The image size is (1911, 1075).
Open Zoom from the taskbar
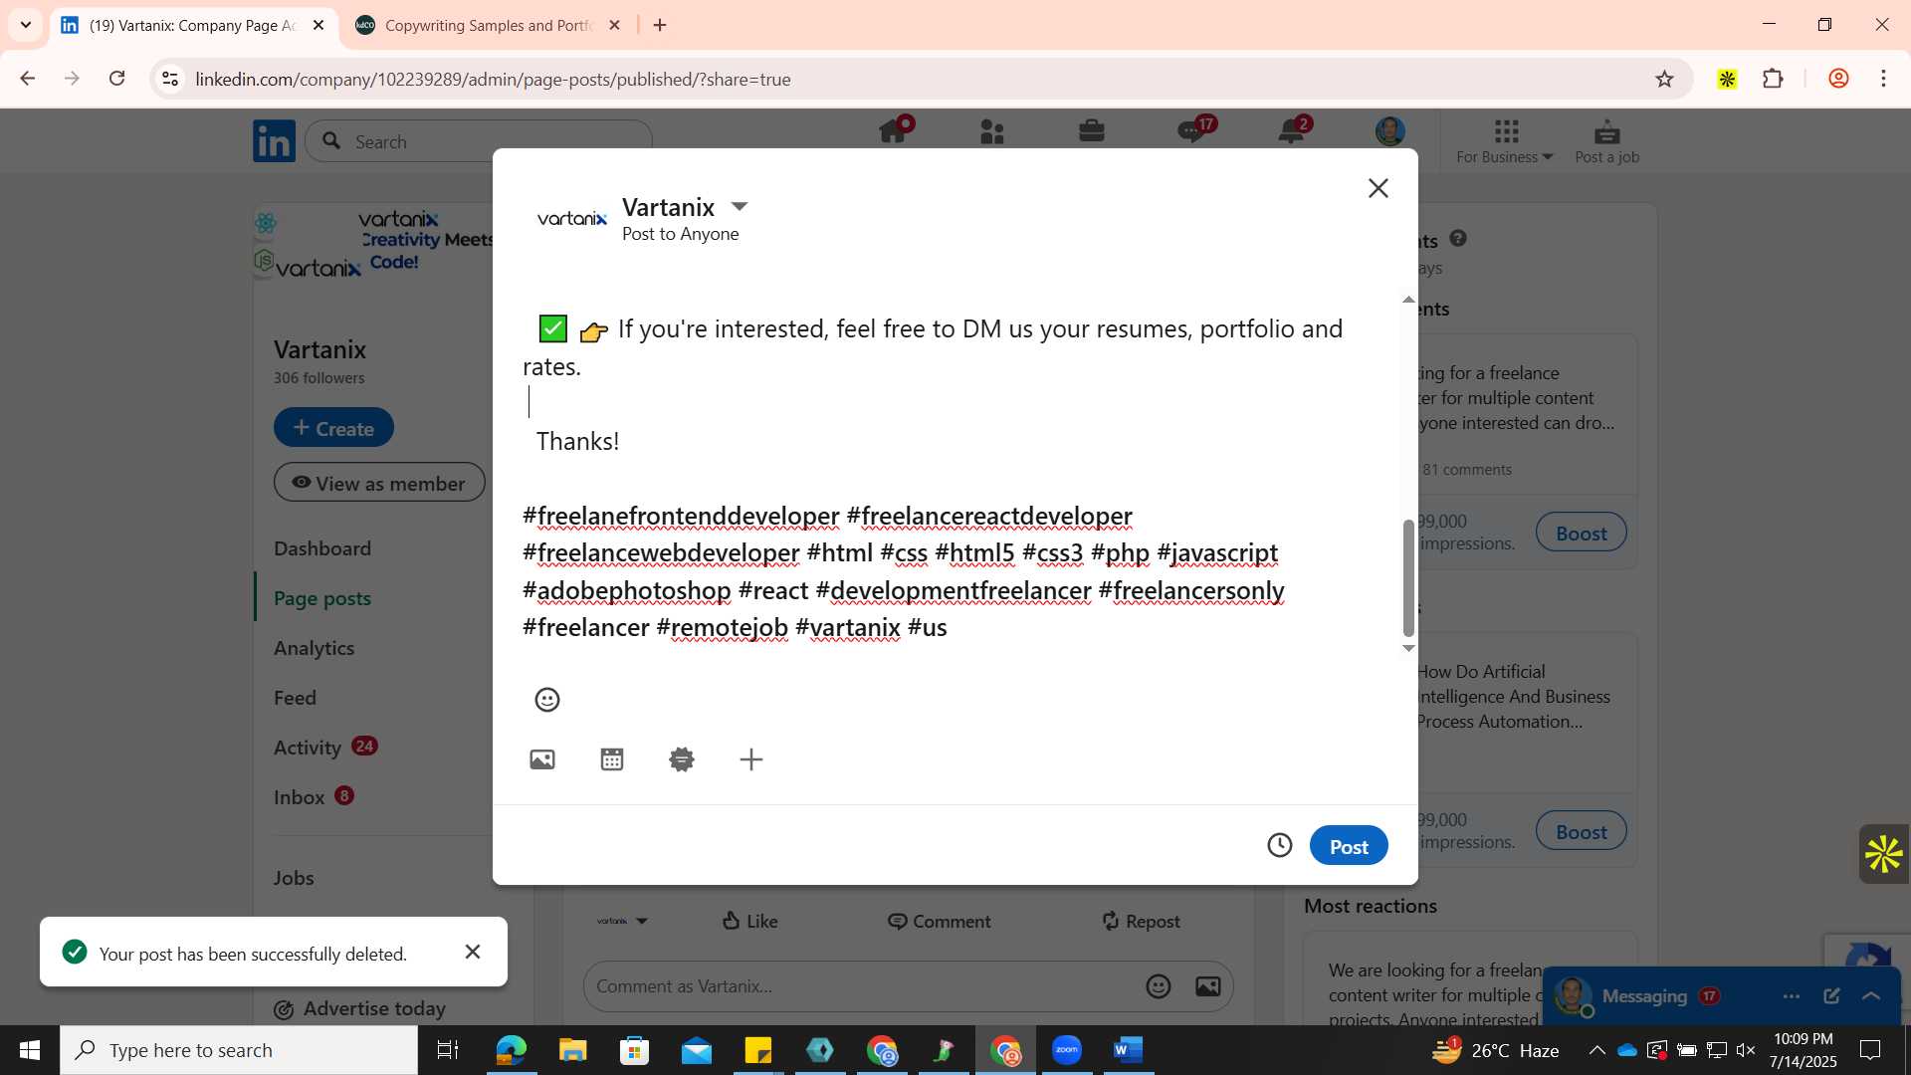pyautogui.click(x=1067, y=1050)
